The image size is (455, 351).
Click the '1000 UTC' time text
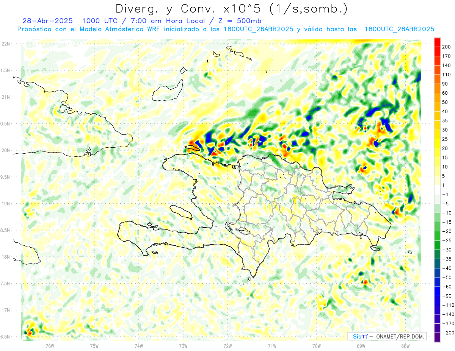100,20
